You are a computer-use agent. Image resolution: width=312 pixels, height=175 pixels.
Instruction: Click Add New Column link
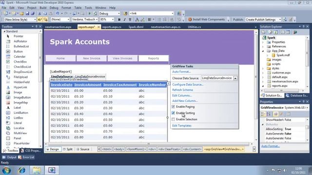coord(185,101)
